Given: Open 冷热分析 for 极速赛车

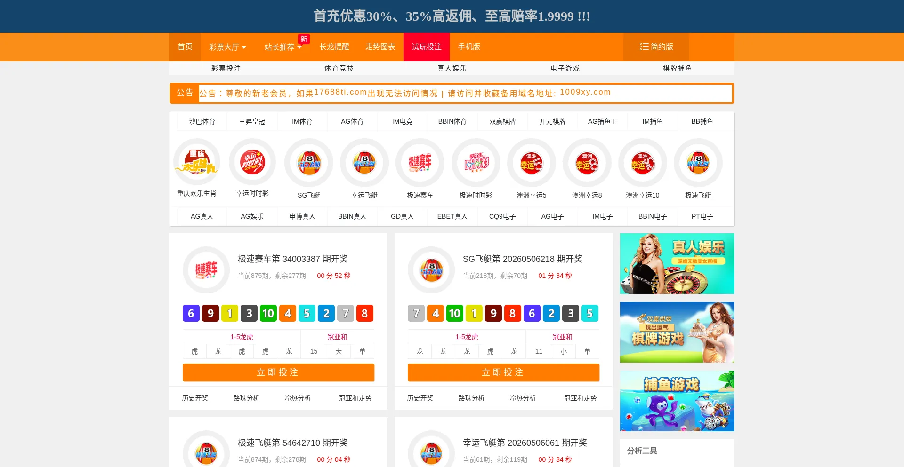Looking at the screenshot, I should coord(298,398).
